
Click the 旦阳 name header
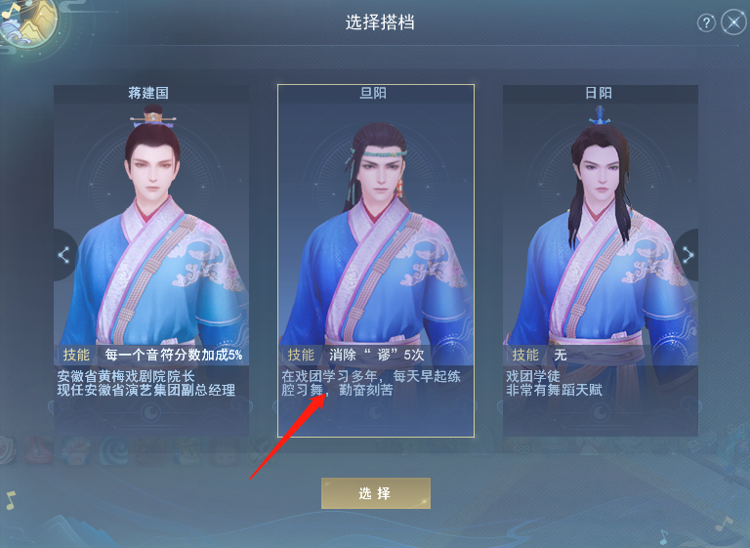click(373, 93)
